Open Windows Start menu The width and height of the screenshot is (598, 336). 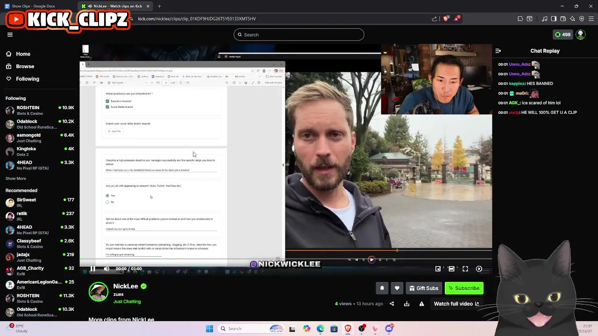click(x=209, y=329)
